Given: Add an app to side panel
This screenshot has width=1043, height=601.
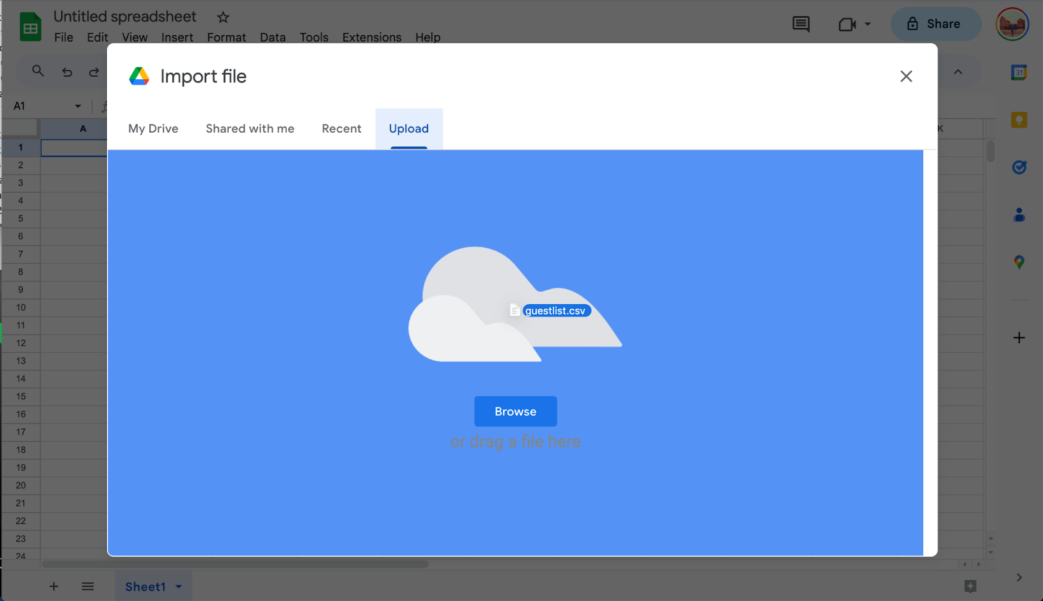Looking at the screenshot, I should point(1018,337).
